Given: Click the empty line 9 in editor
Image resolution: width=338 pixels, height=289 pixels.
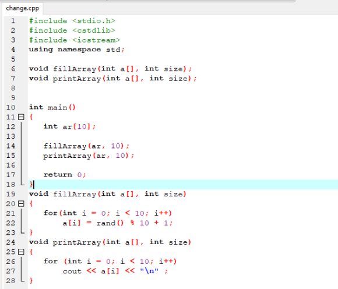Looking at the screenshot, I should point(183,98).
